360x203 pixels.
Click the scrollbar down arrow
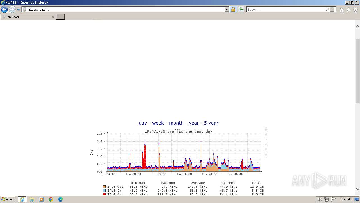tap(358, 189)
